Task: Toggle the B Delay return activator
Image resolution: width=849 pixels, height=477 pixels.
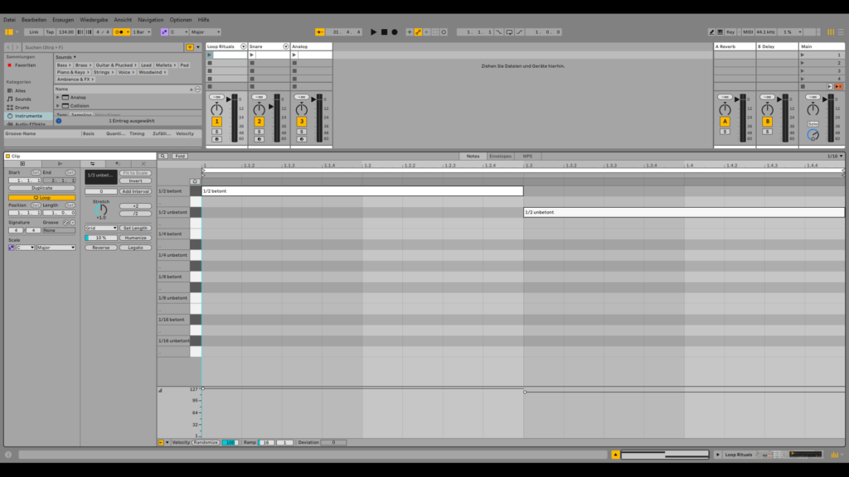Action: coord(767,122)
